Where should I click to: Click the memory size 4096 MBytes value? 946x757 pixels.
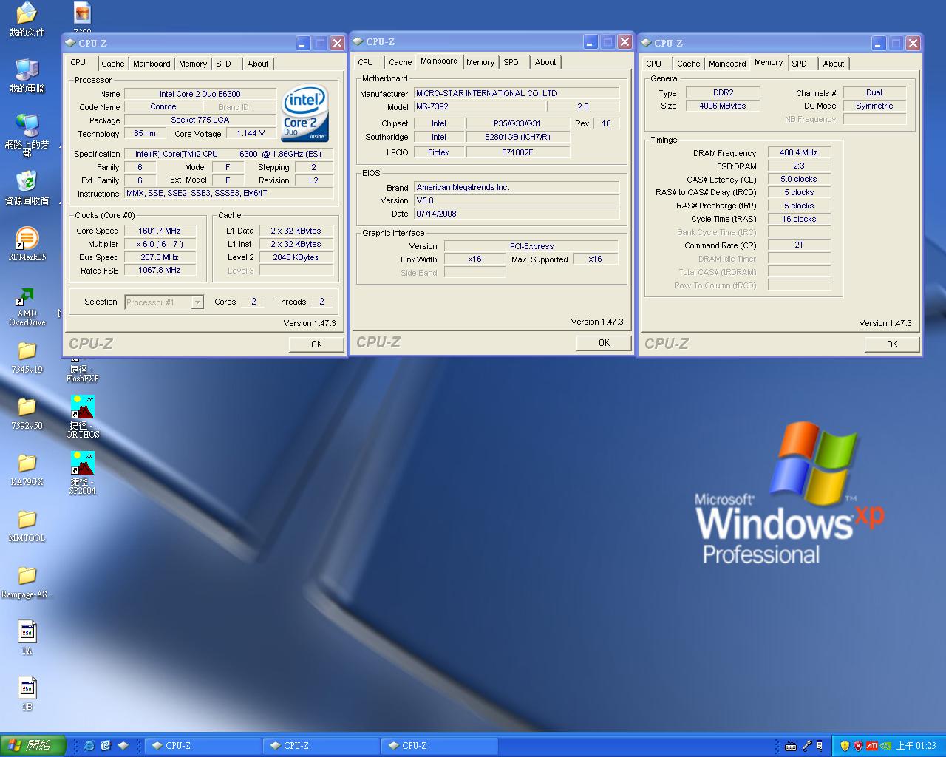723,106
